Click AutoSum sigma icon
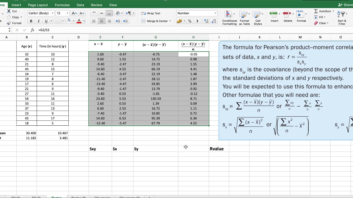This screenshot has width=353, height=198. [316, 11]
